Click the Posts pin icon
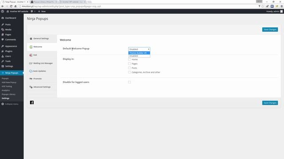284x159 pixels. pyautogui.click(x=3, y=25)
